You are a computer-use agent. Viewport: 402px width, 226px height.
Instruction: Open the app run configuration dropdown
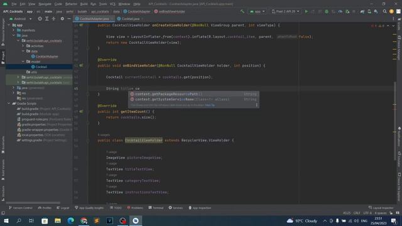click(x=258, y=11)
